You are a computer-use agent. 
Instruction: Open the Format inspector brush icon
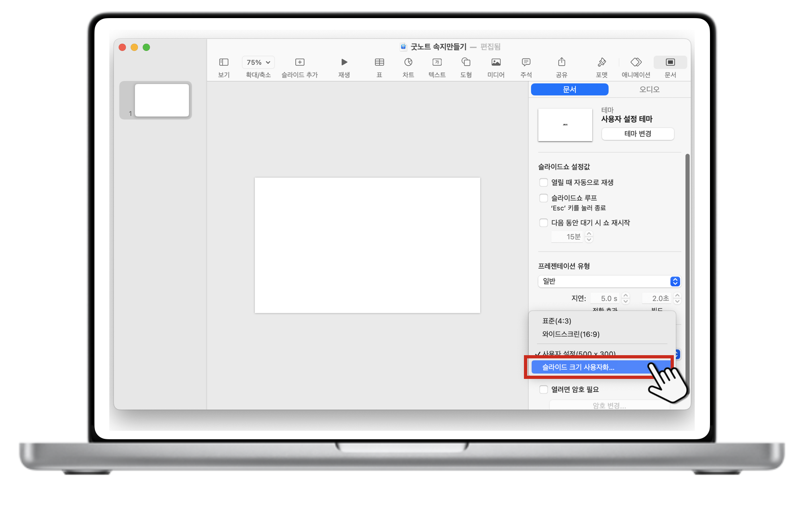(x=601, y=62)
